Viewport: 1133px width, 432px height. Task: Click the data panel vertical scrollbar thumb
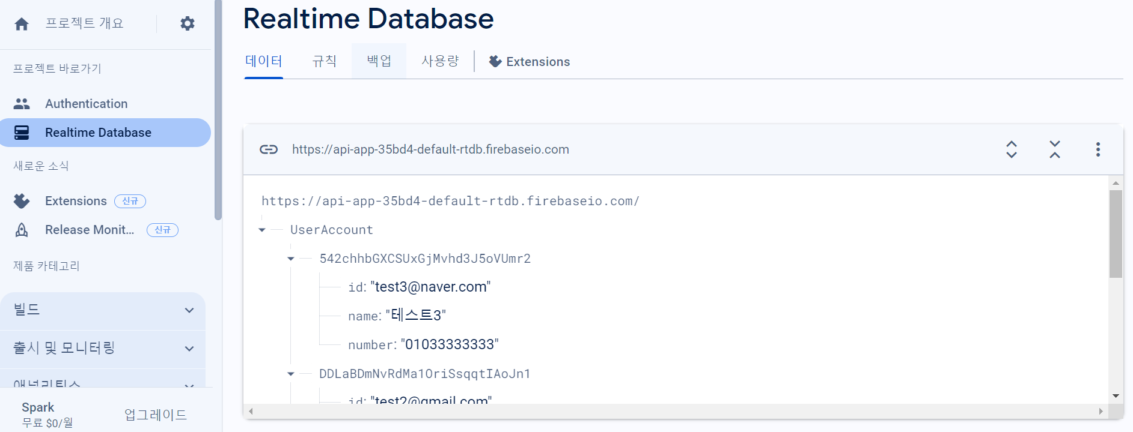(x=1116, y=234)
